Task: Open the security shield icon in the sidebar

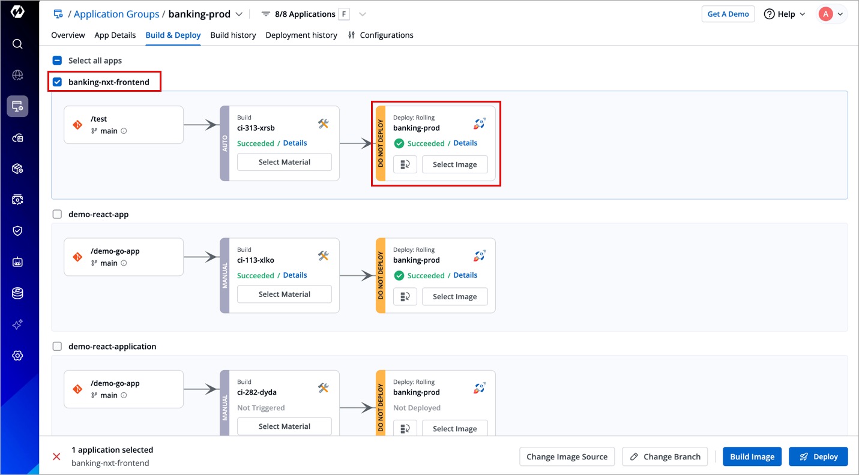Action: tap(17, 231)
